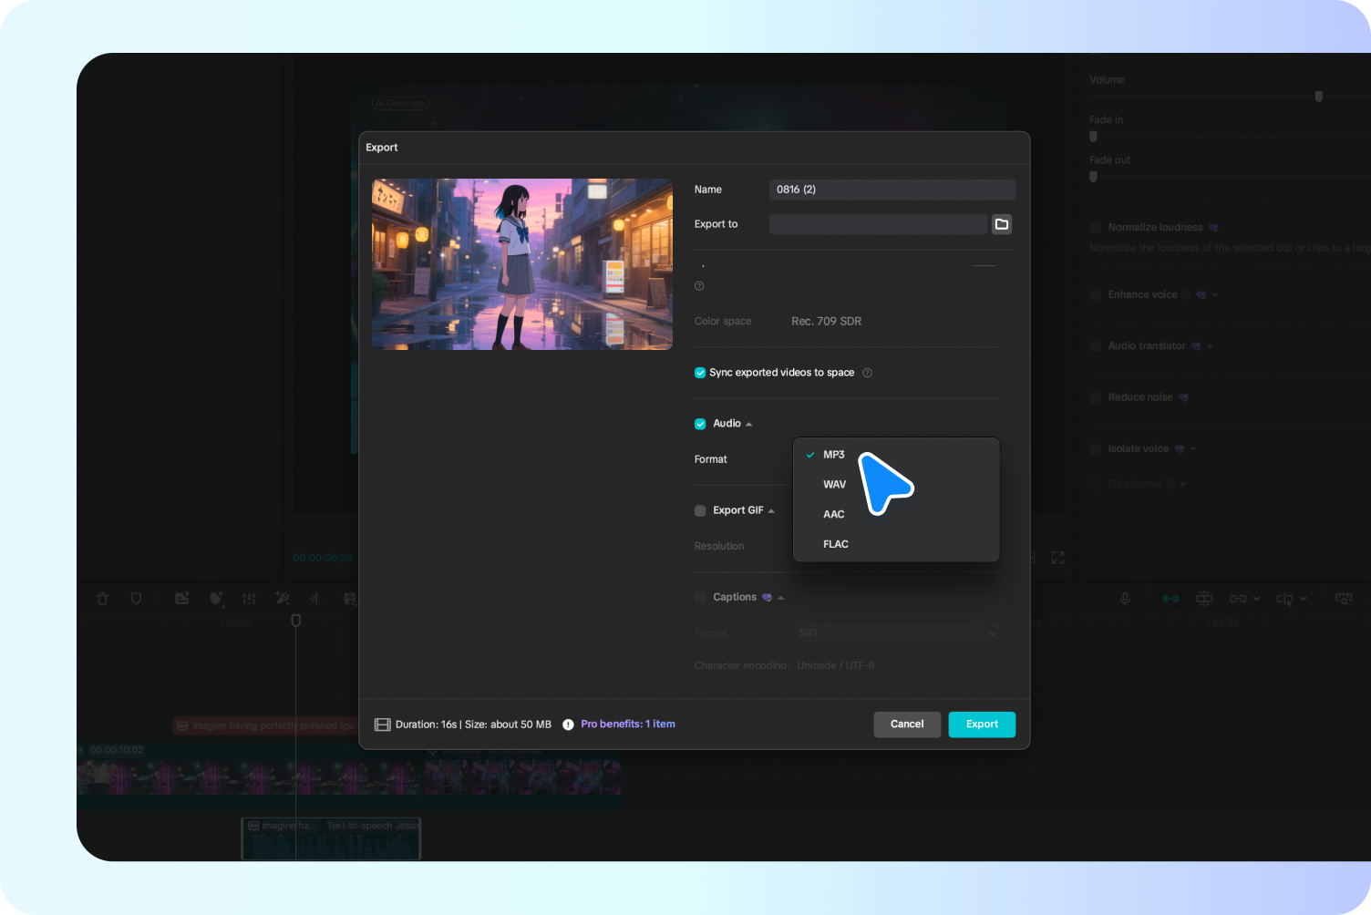The width and height of the screenshot is (1371, 915).
Task: Open the captions SRT format dropdown
Action: coord(896,633)
